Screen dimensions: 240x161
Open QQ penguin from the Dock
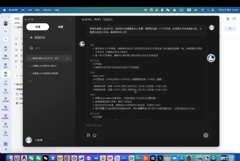click(24, 158)
